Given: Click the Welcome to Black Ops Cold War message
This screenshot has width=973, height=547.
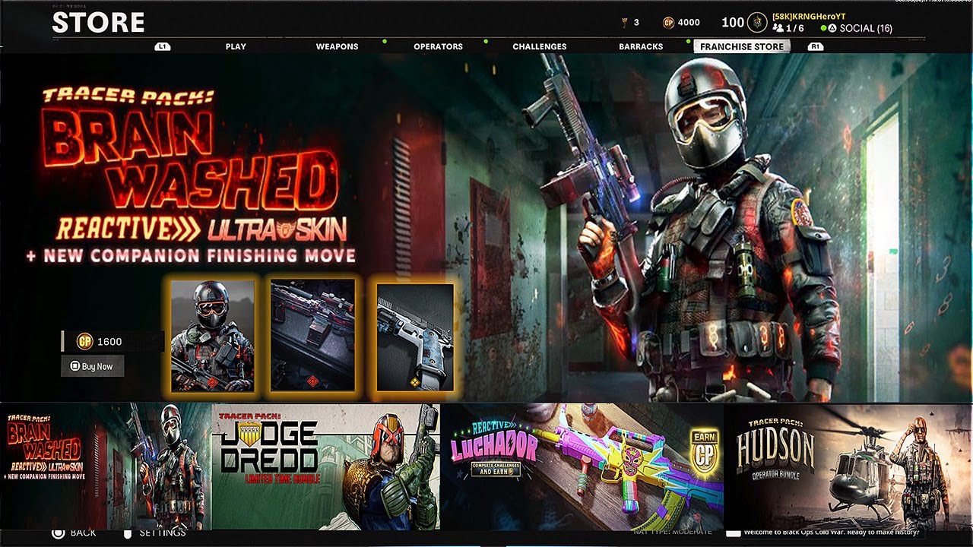Looking at the screenshot, I should coord(832,533).
